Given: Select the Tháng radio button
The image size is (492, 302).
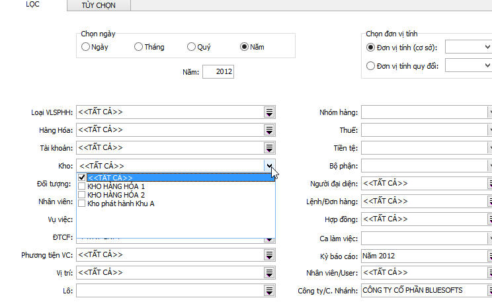Looking at the screenshot, I should click(138, 47).
